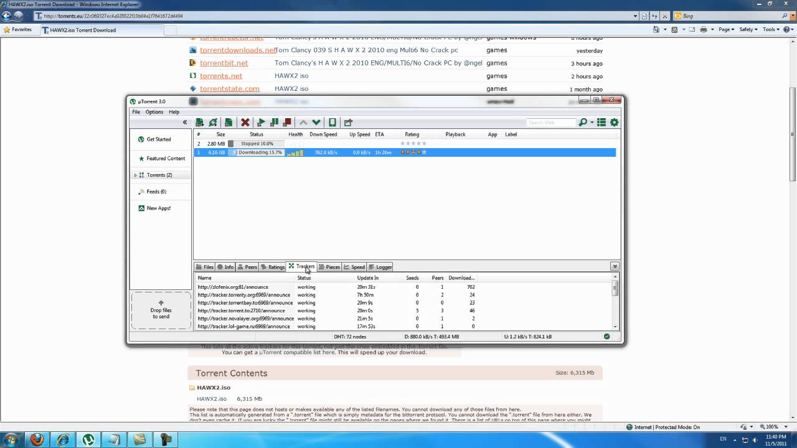This screenshot has height=448, width=797.
Task: Click Drop files to send area
Action: coord(161,310)
